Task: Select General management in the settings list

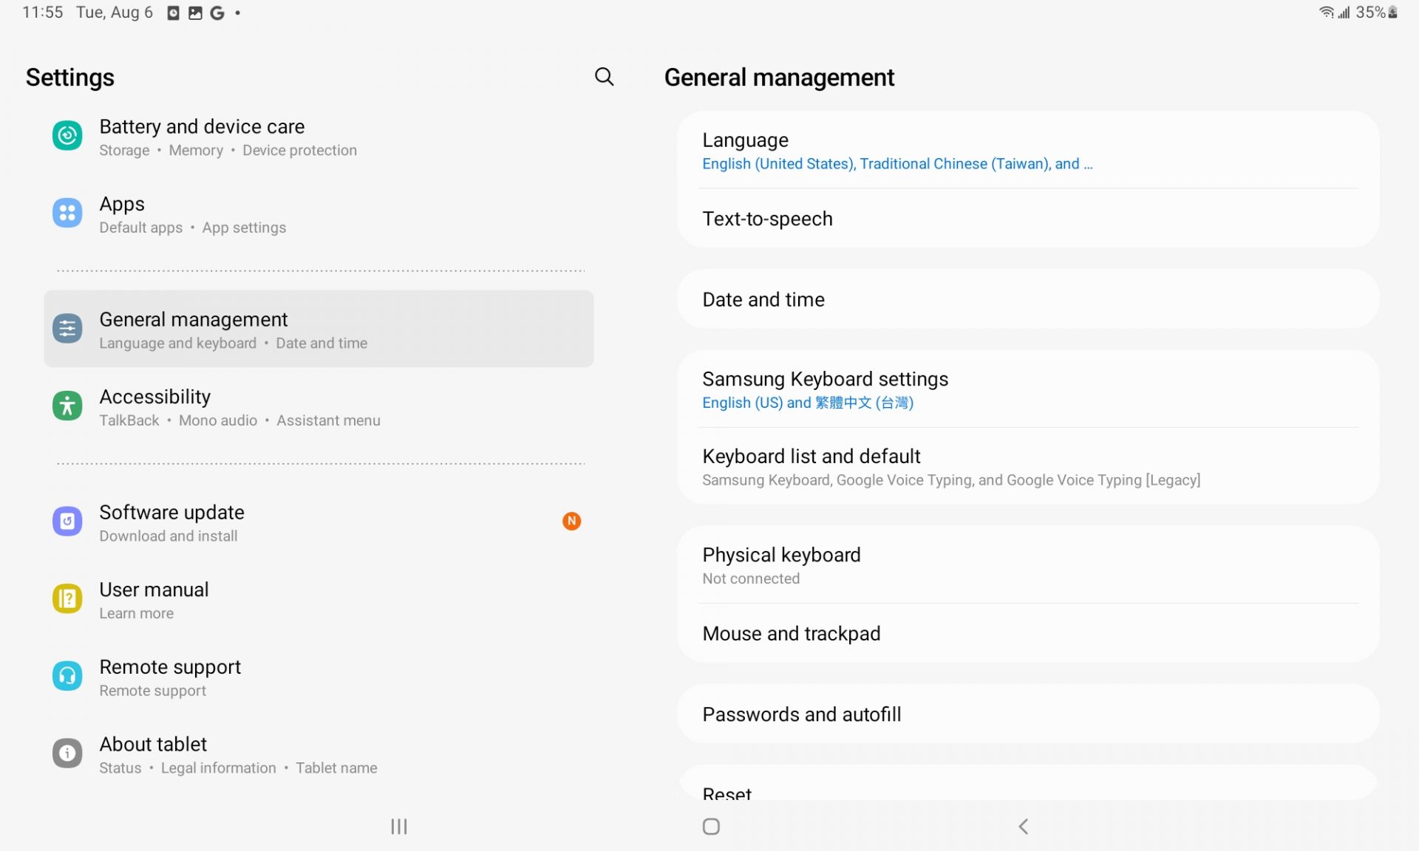Action: (x=318, y=329)
